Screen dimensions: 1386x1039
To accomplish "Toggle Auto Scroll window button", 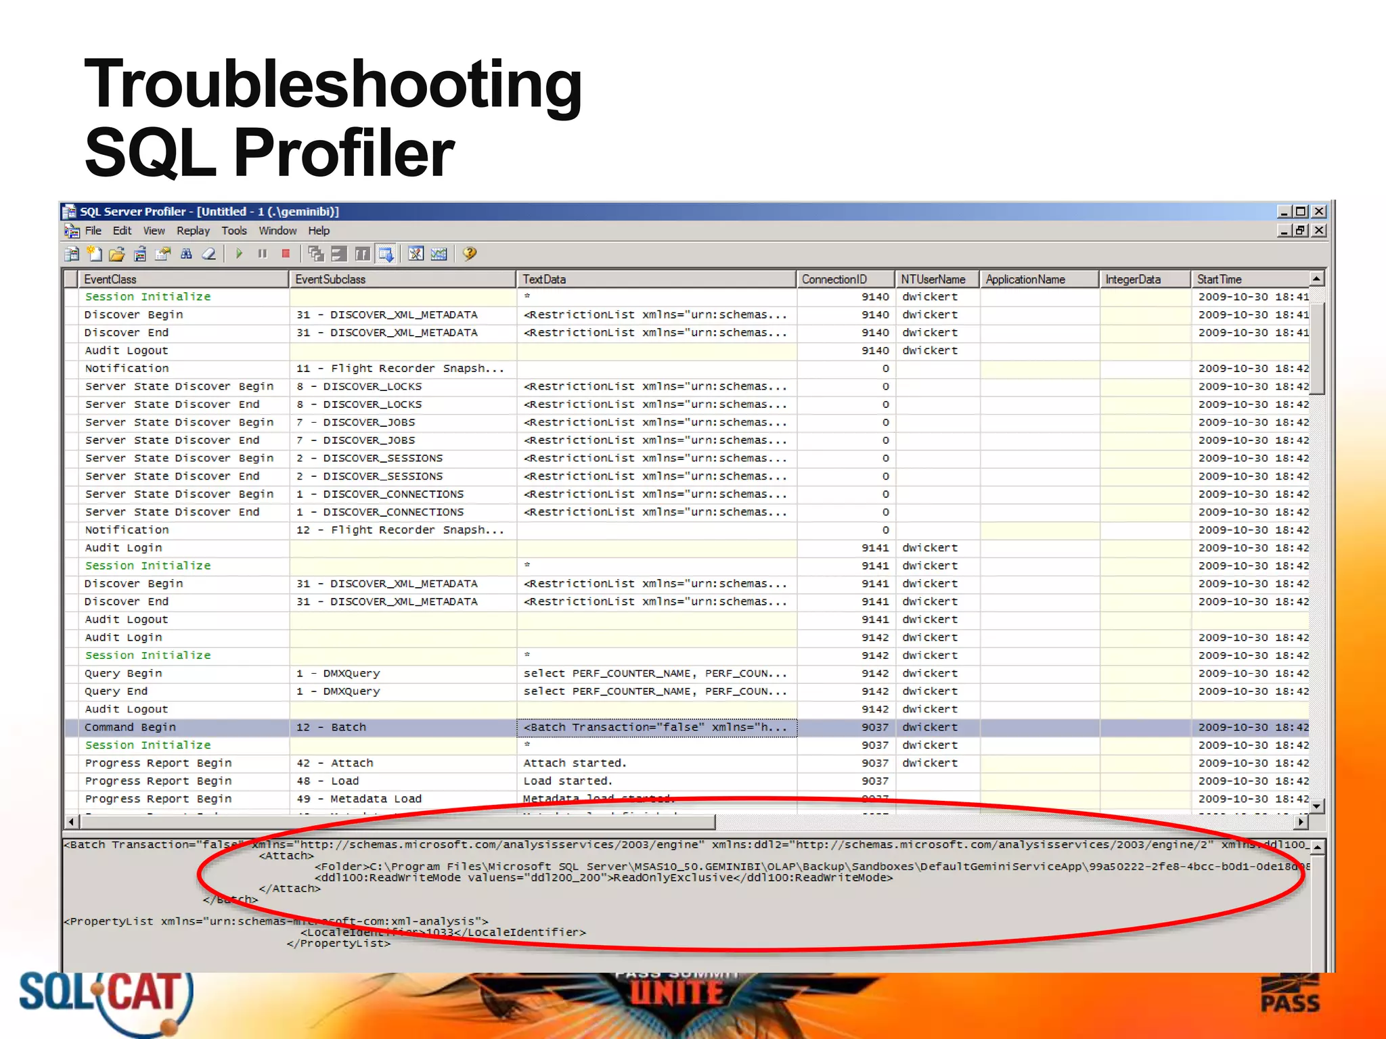I will (386, 254).
